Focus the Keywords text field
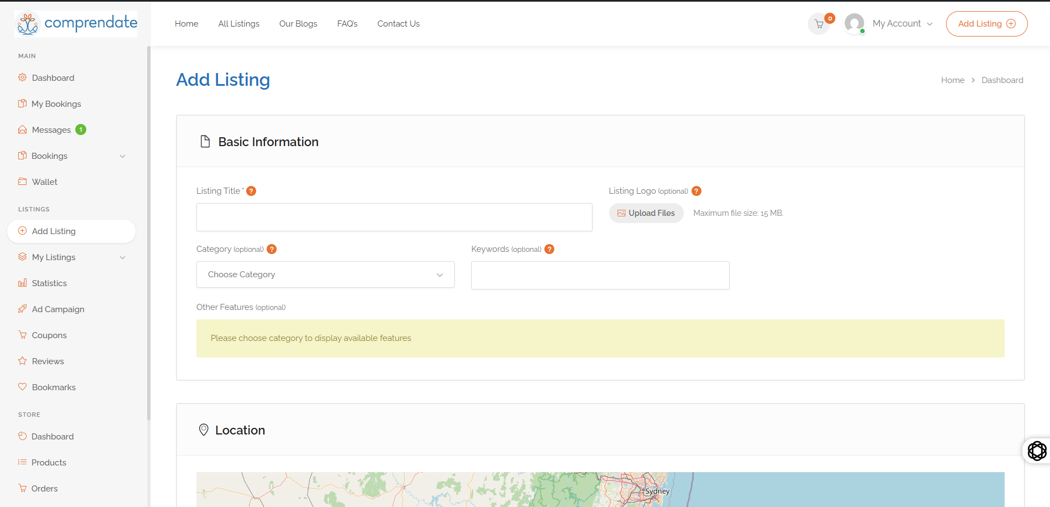 600,275
